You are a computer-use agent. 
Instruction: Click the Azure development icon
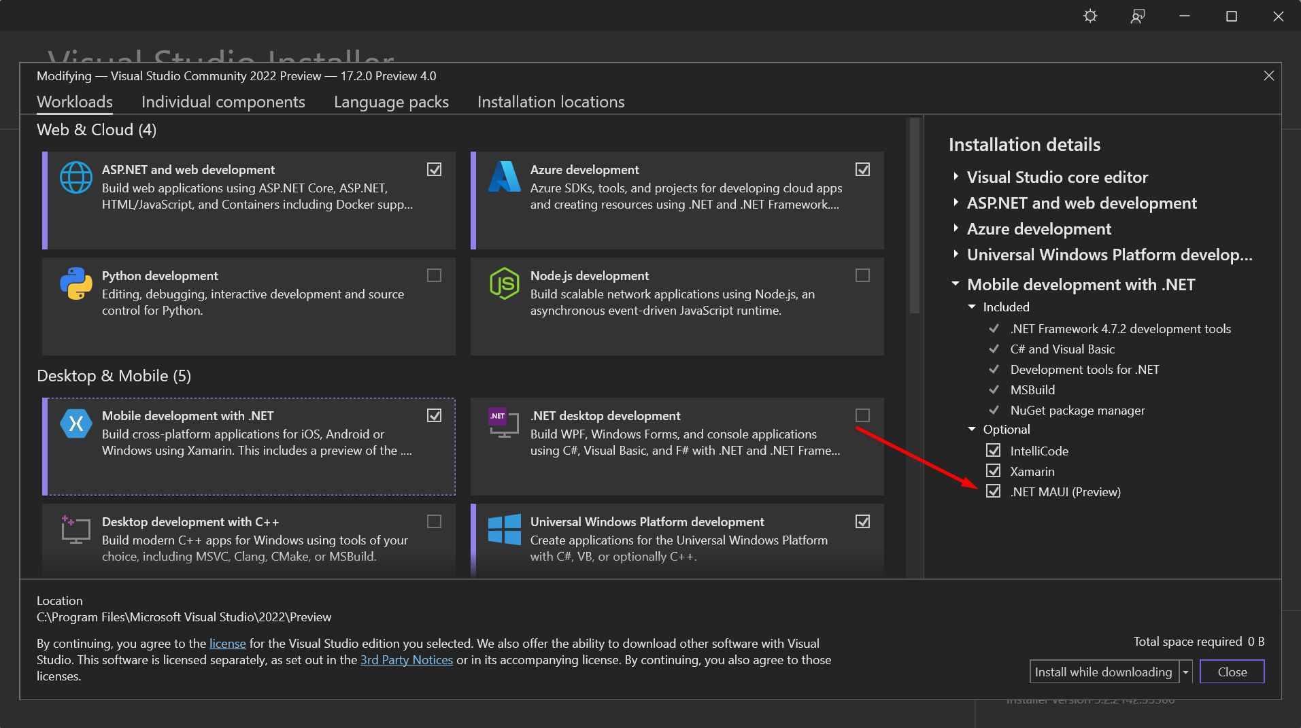(504, 177)
